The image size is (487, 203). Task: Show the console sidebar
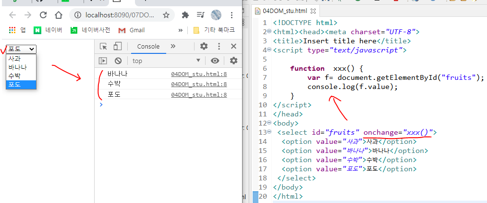pos(103,61)
